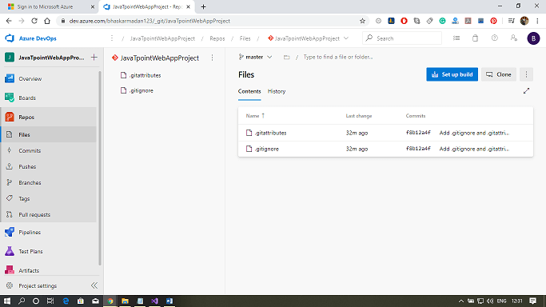Viewport: 546px width, 307px height.
Task: Open Project settings
Action: click(x=38, y=285)
